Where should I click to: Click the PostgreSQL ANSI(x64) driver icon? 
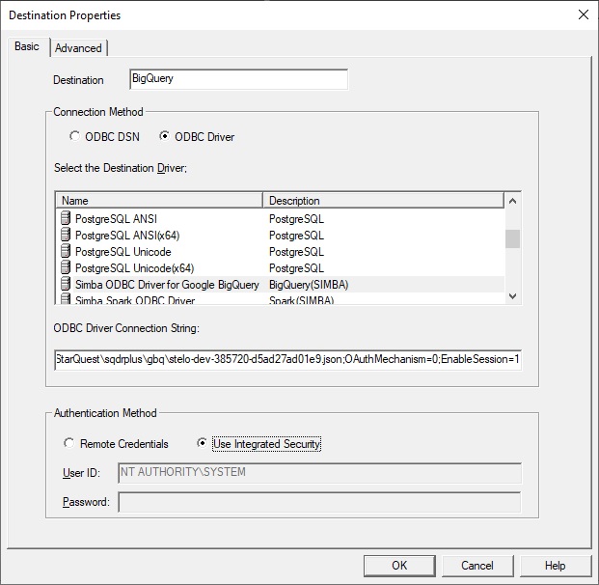[x=66, y=236]
